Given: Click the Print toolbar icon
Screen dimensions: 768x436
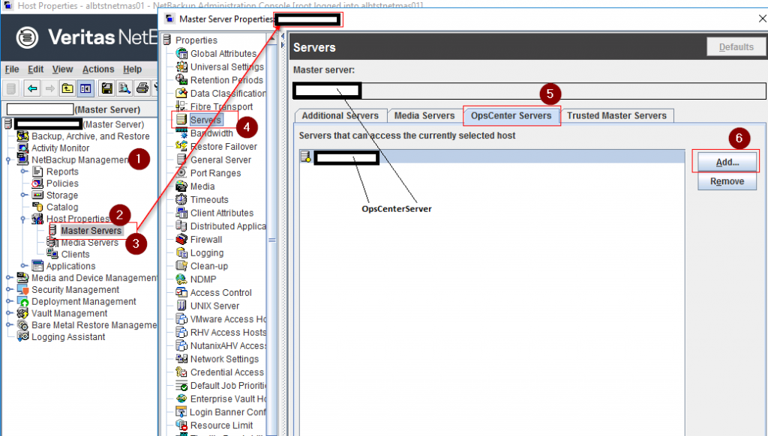Looking at the screenshot, I should 142,88.
